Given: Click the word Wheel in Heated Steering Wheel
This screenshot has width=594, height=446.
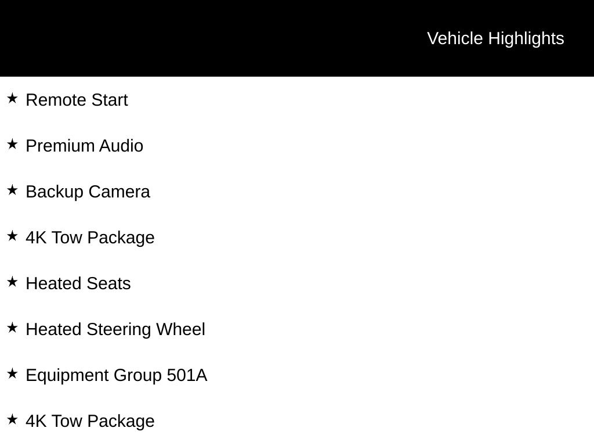Looking at the screenshot, I should click(180, 329).
